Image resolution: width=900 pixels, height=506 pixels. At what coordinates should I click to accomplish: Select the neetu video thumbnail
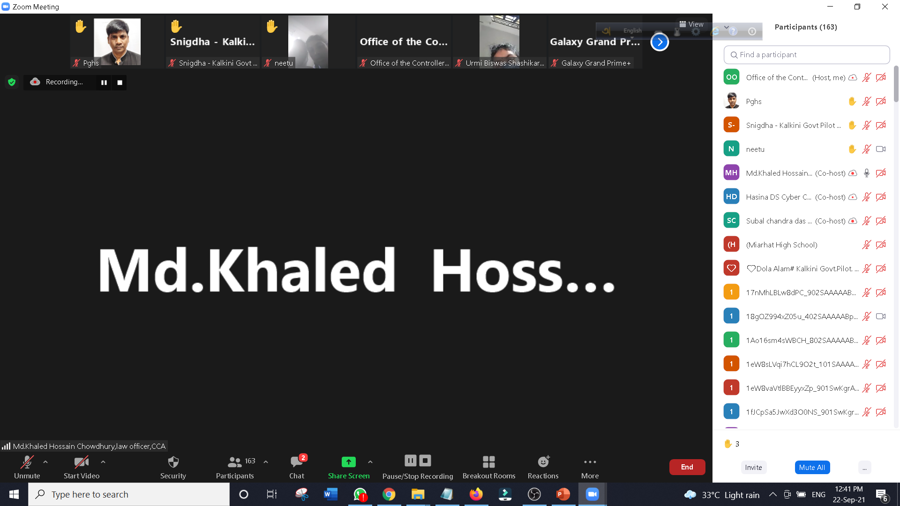pyautogui.click(x=307, y=42)
